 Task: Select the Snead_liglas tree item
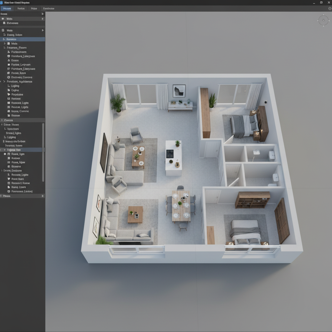(x=14, y=133)
